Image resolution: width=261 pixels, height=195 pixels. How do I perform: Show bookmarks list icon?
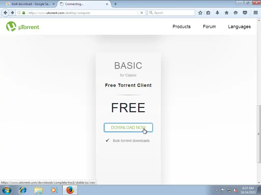(208, 13)
